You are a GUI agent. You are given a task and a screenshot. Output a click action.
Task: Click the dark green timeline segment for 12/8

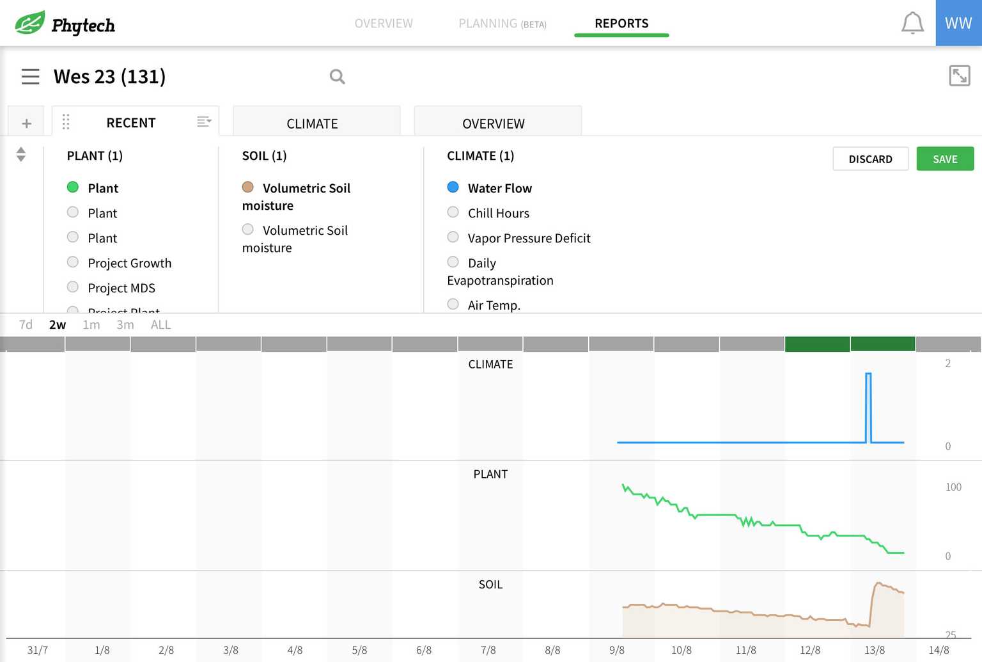(x=817, y=344)
